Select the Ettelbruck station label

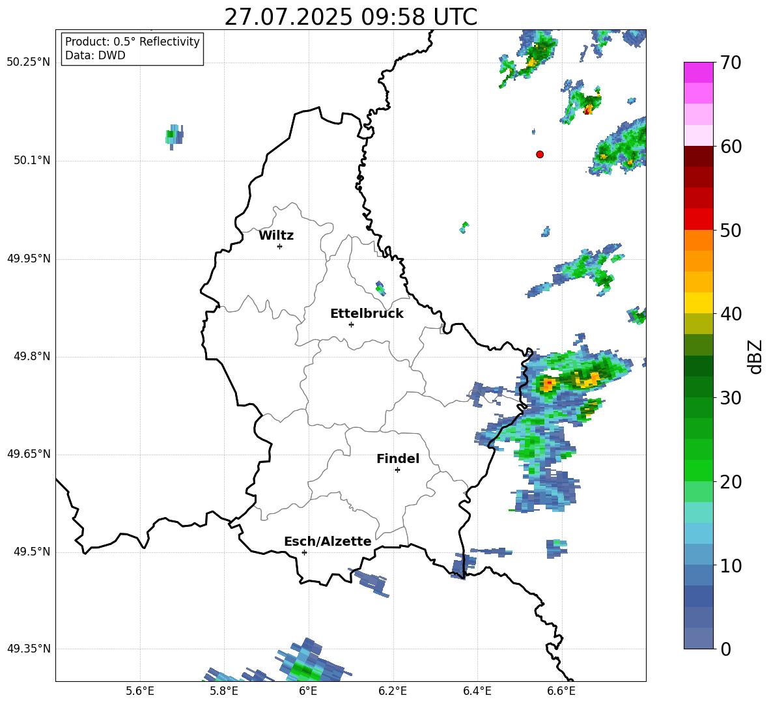pyautogui.click(x=367, y=314)
